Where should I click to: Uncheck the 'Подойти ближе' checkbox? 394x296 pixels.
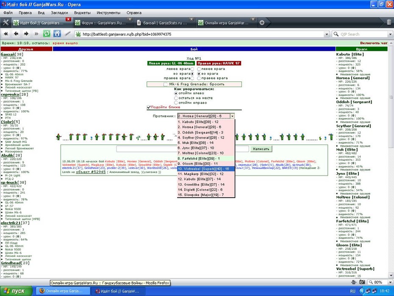click(149, 107)
